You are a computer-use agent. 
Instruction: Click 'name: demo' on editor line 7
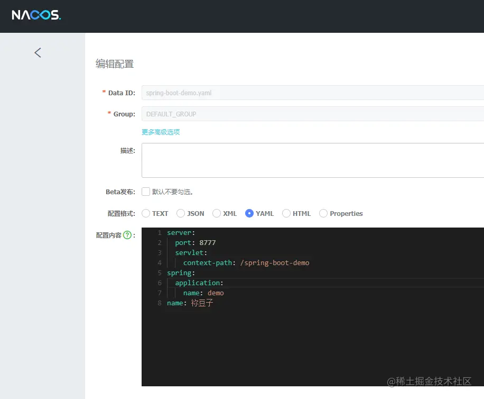click(x=203, y=293)
